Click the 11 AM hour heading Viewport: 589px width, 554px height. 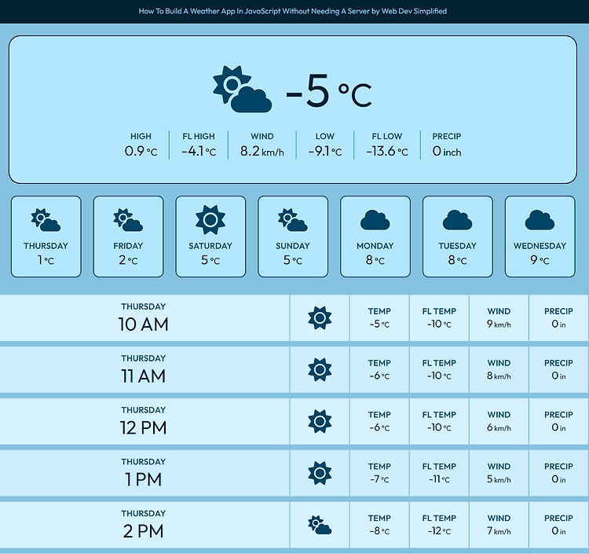(x=143, y=376)
